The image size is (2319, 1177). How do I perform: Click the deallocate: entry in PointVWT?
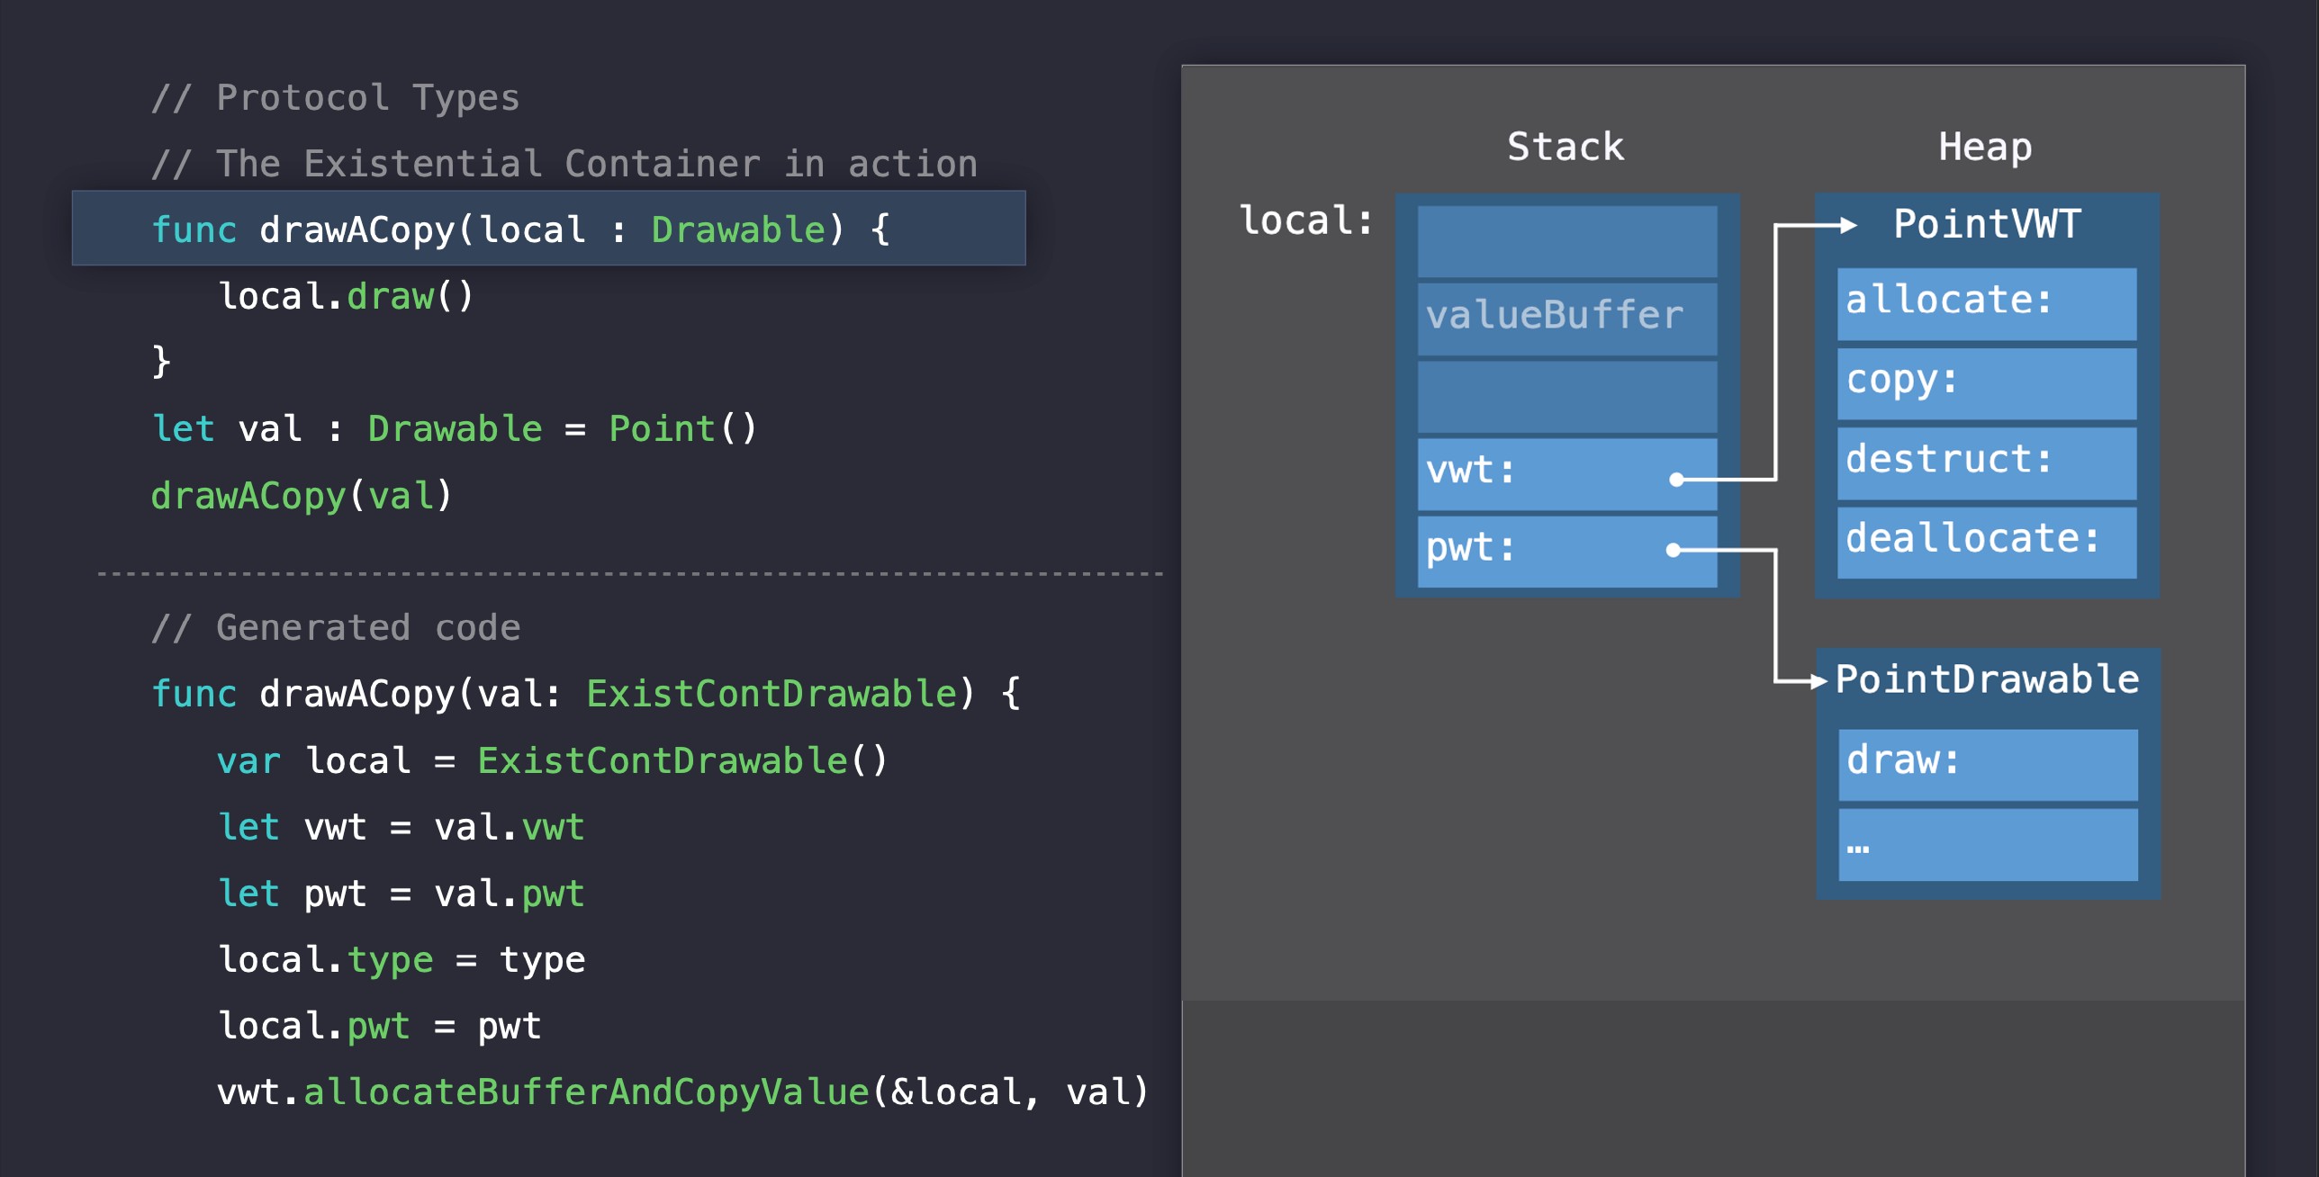(1986, 541)
